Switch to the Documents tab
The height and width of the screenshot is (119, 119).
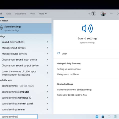[21, 14]
